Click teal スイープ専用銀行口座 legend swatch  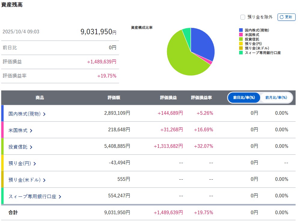[241, 53]
